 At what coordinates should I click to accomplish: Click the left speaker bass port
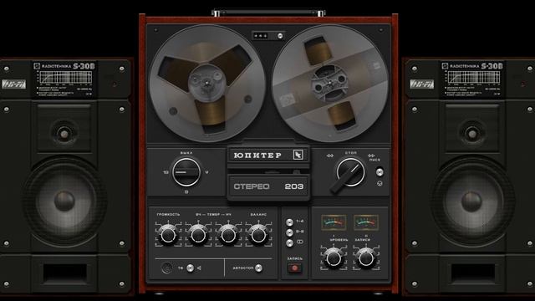(64, 273)
